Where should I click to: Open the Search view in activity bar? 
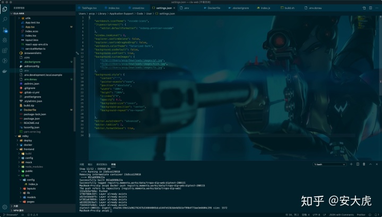pos(5,20)
